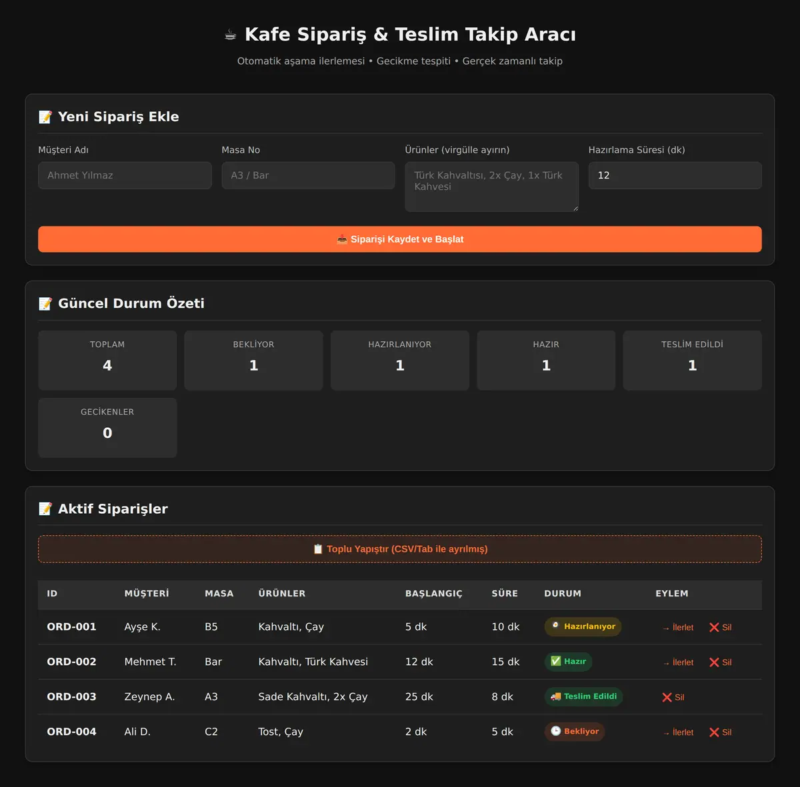Focus the Müşteri Adı input field

(x=125, y=175)
